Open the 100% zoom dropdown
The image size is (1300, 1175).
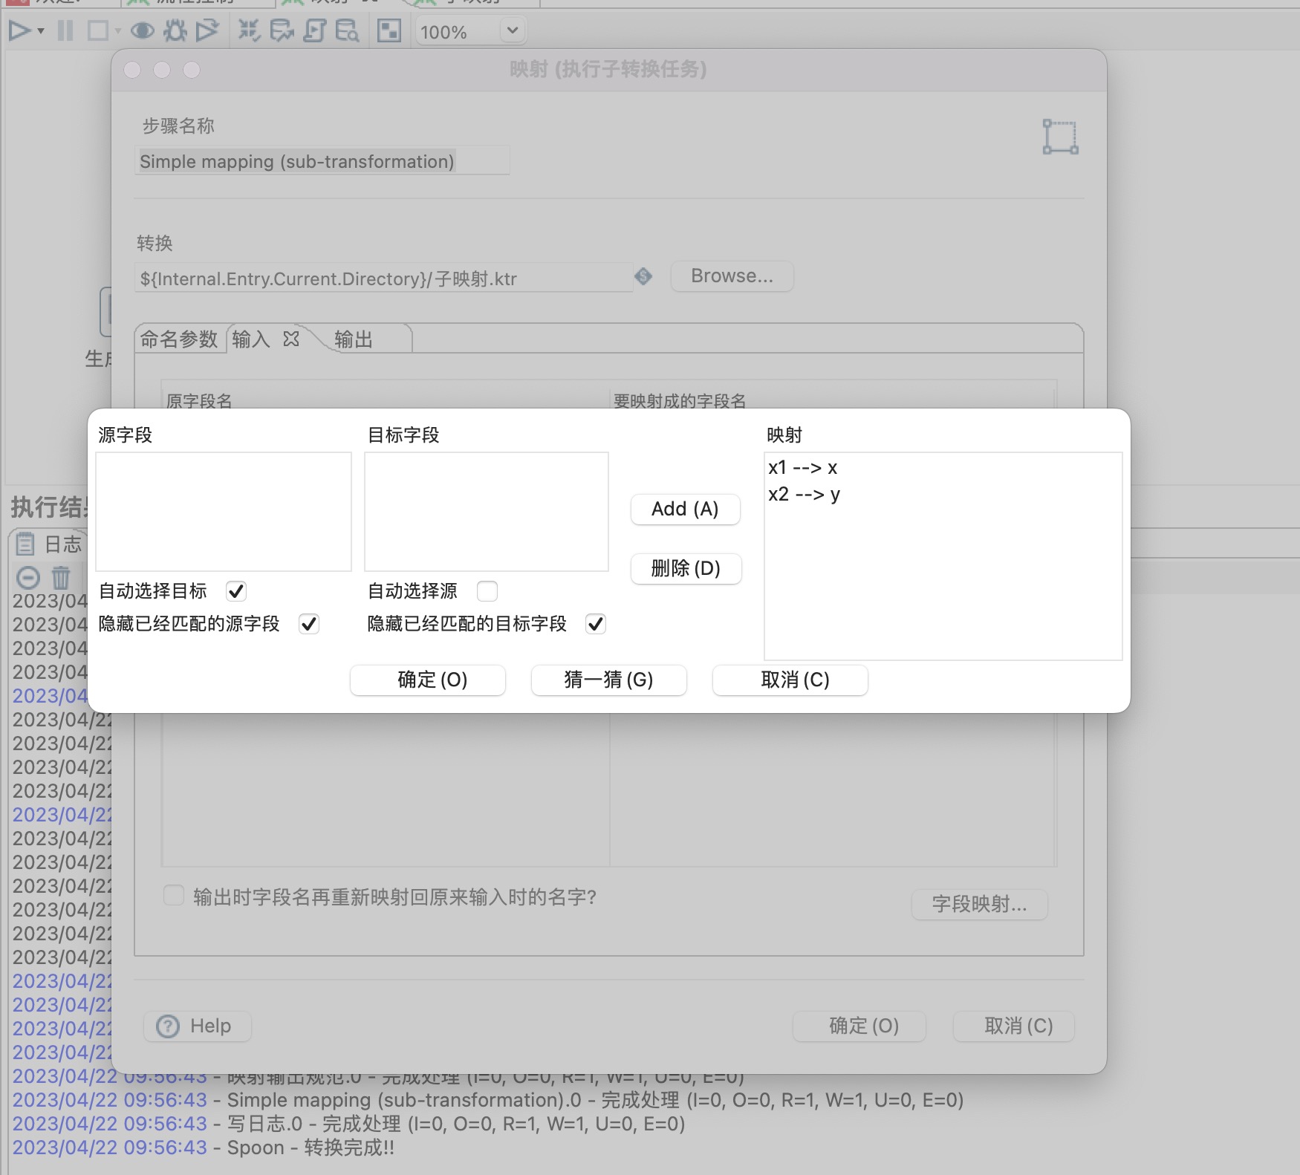512,31
